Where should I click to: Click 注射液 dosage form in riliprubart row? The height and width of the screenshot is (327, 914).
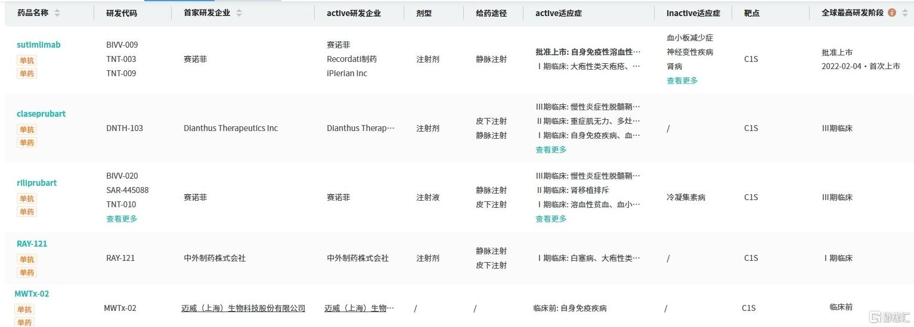pos(427,197)
